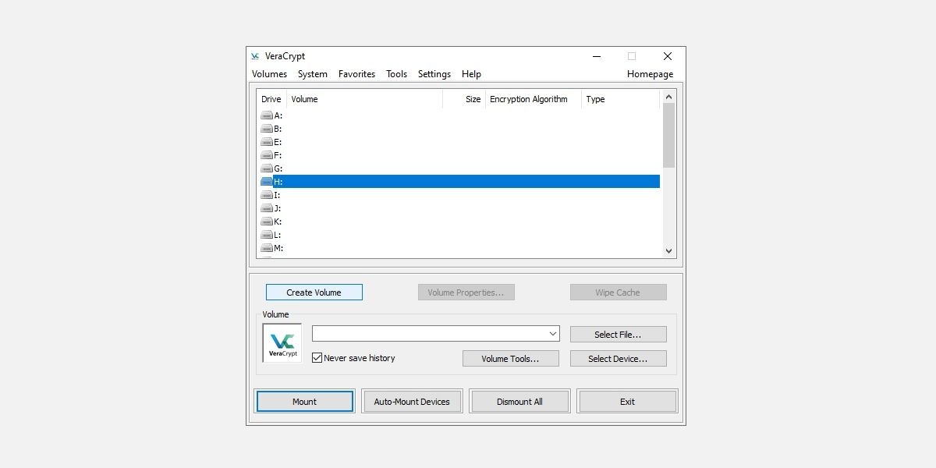936x468 pixels.
Task: Toggle the Never save history checkbox
Action: [317, 358]
